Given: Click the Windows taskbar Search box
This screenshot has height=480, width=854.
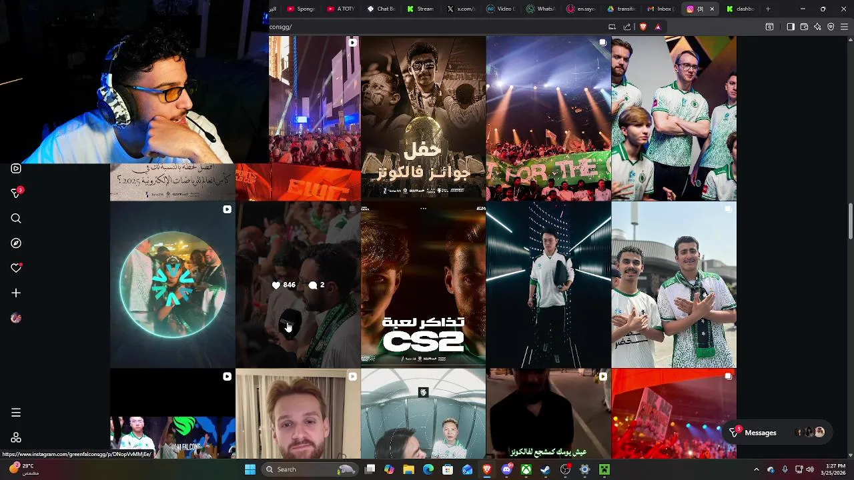Looking at the screenshot, I should [310, 469].
